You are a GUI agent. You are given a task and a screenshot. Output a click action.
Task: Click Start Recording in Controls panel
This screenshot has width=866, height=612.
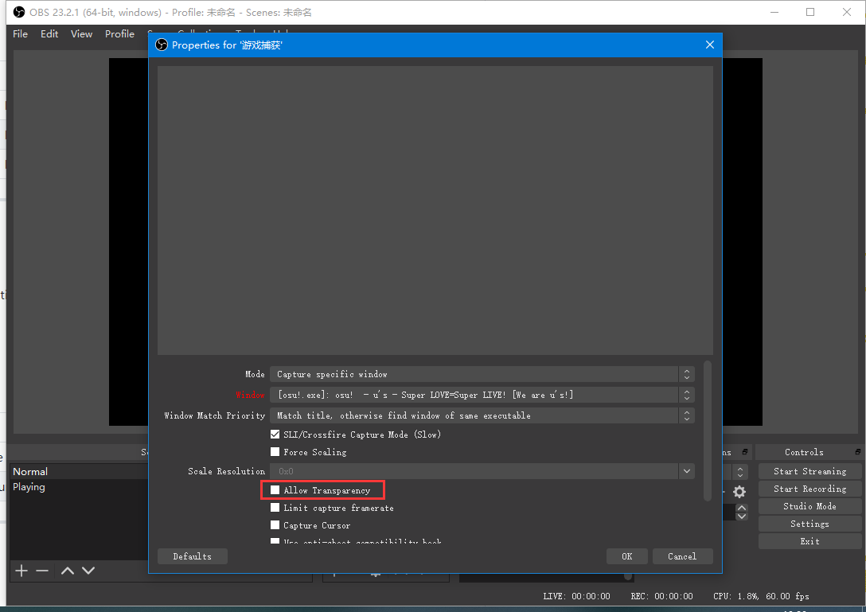pyautogui.click(x=809, y=488)
